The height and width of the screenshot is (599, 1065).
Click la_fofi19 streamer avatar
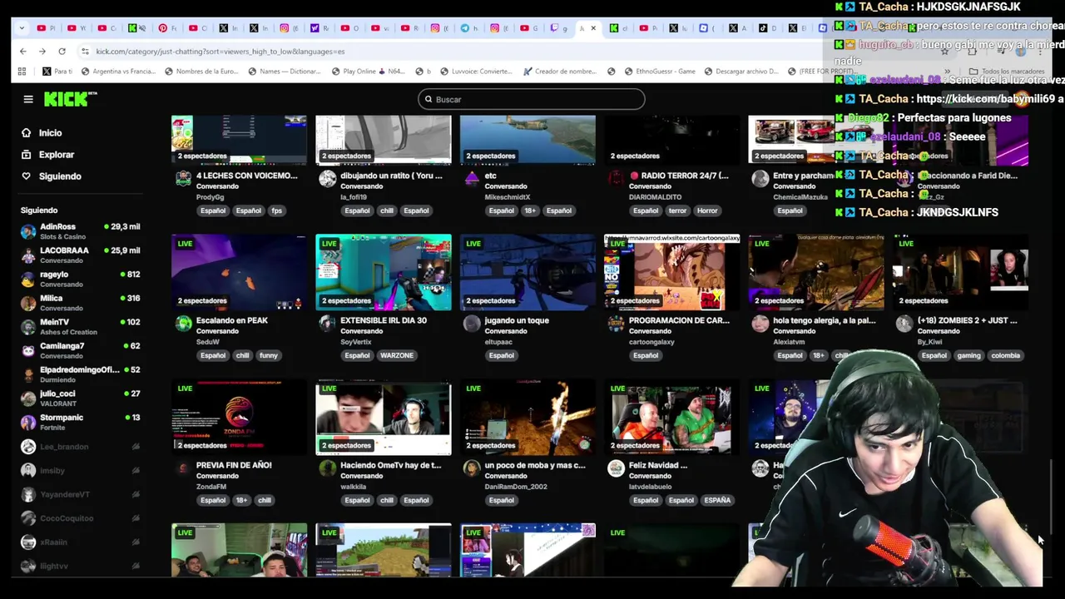coord(327,179)
